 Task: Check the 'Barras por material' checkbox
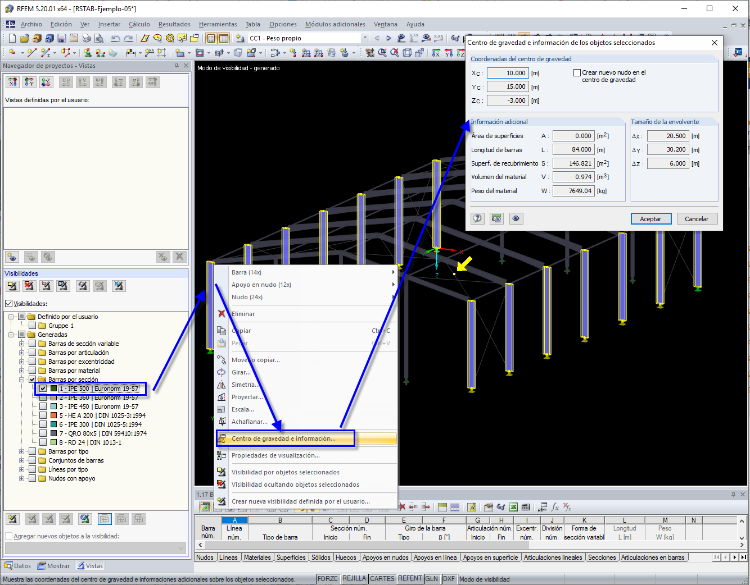click(33, 371)
